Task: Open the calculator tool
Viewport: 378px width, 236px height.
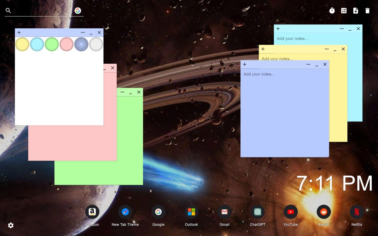Action: [344, 11]
